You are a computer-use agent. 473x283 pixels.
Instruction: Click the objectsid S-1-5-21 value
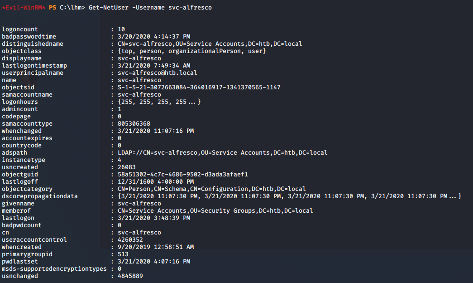pyautogui.click(x=196, y=88)
